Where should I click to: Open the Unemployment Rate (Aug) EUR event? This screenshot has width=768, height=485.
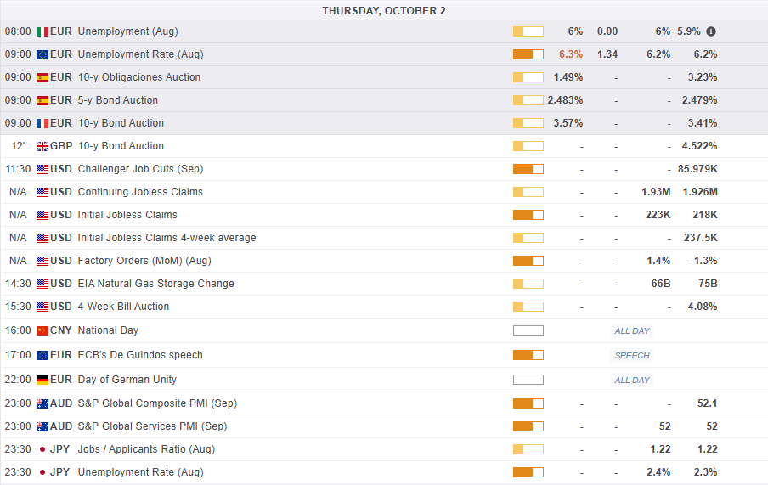click(x=140, y=54)
